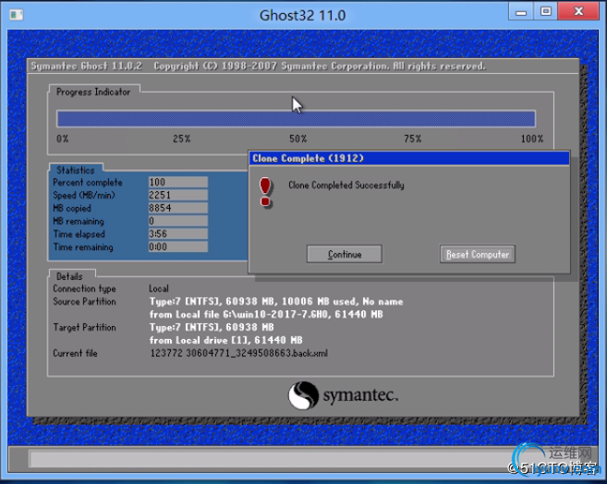Click the 100% progress marker label
607x484 pixels.
(x=532, y=139)
